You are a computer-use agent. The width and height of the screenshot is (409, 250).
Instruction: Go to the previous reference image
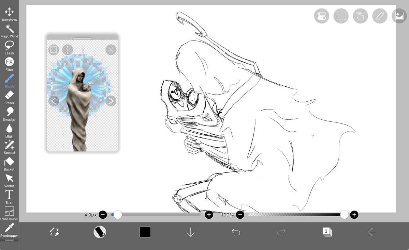(x=54, y=101)
